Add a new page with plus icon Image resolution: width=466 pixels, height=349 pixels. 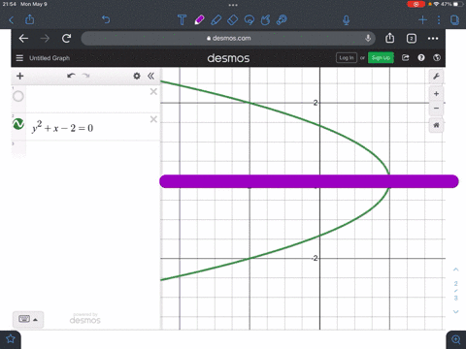pyautogui.click(x=422, y=20)
